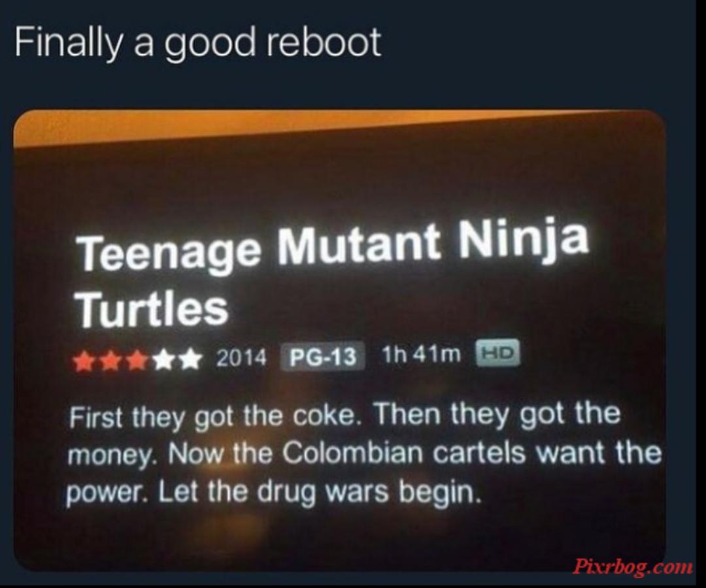This screenshot has width=706, height=588.
Task: Click the HD quality badge
Action: (x=498, y=353)
